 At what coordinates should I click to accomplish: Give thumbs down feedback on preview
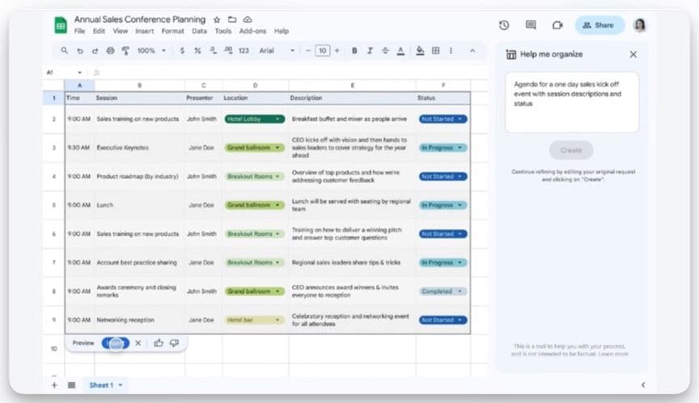tap(174, 343)
